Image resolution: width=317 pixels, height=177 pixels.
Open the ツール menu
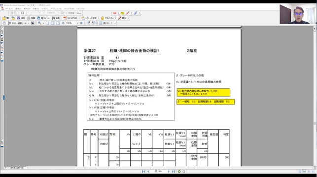45,9
